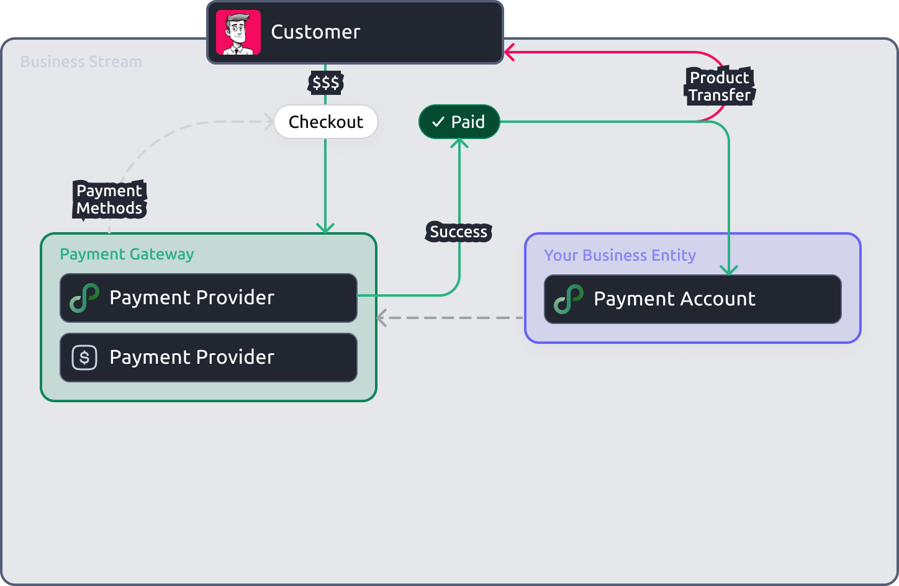The height and width of the screenshot is (586, 899).
Task: Click the Payment Account provider icon
Action: pos(568,299)
